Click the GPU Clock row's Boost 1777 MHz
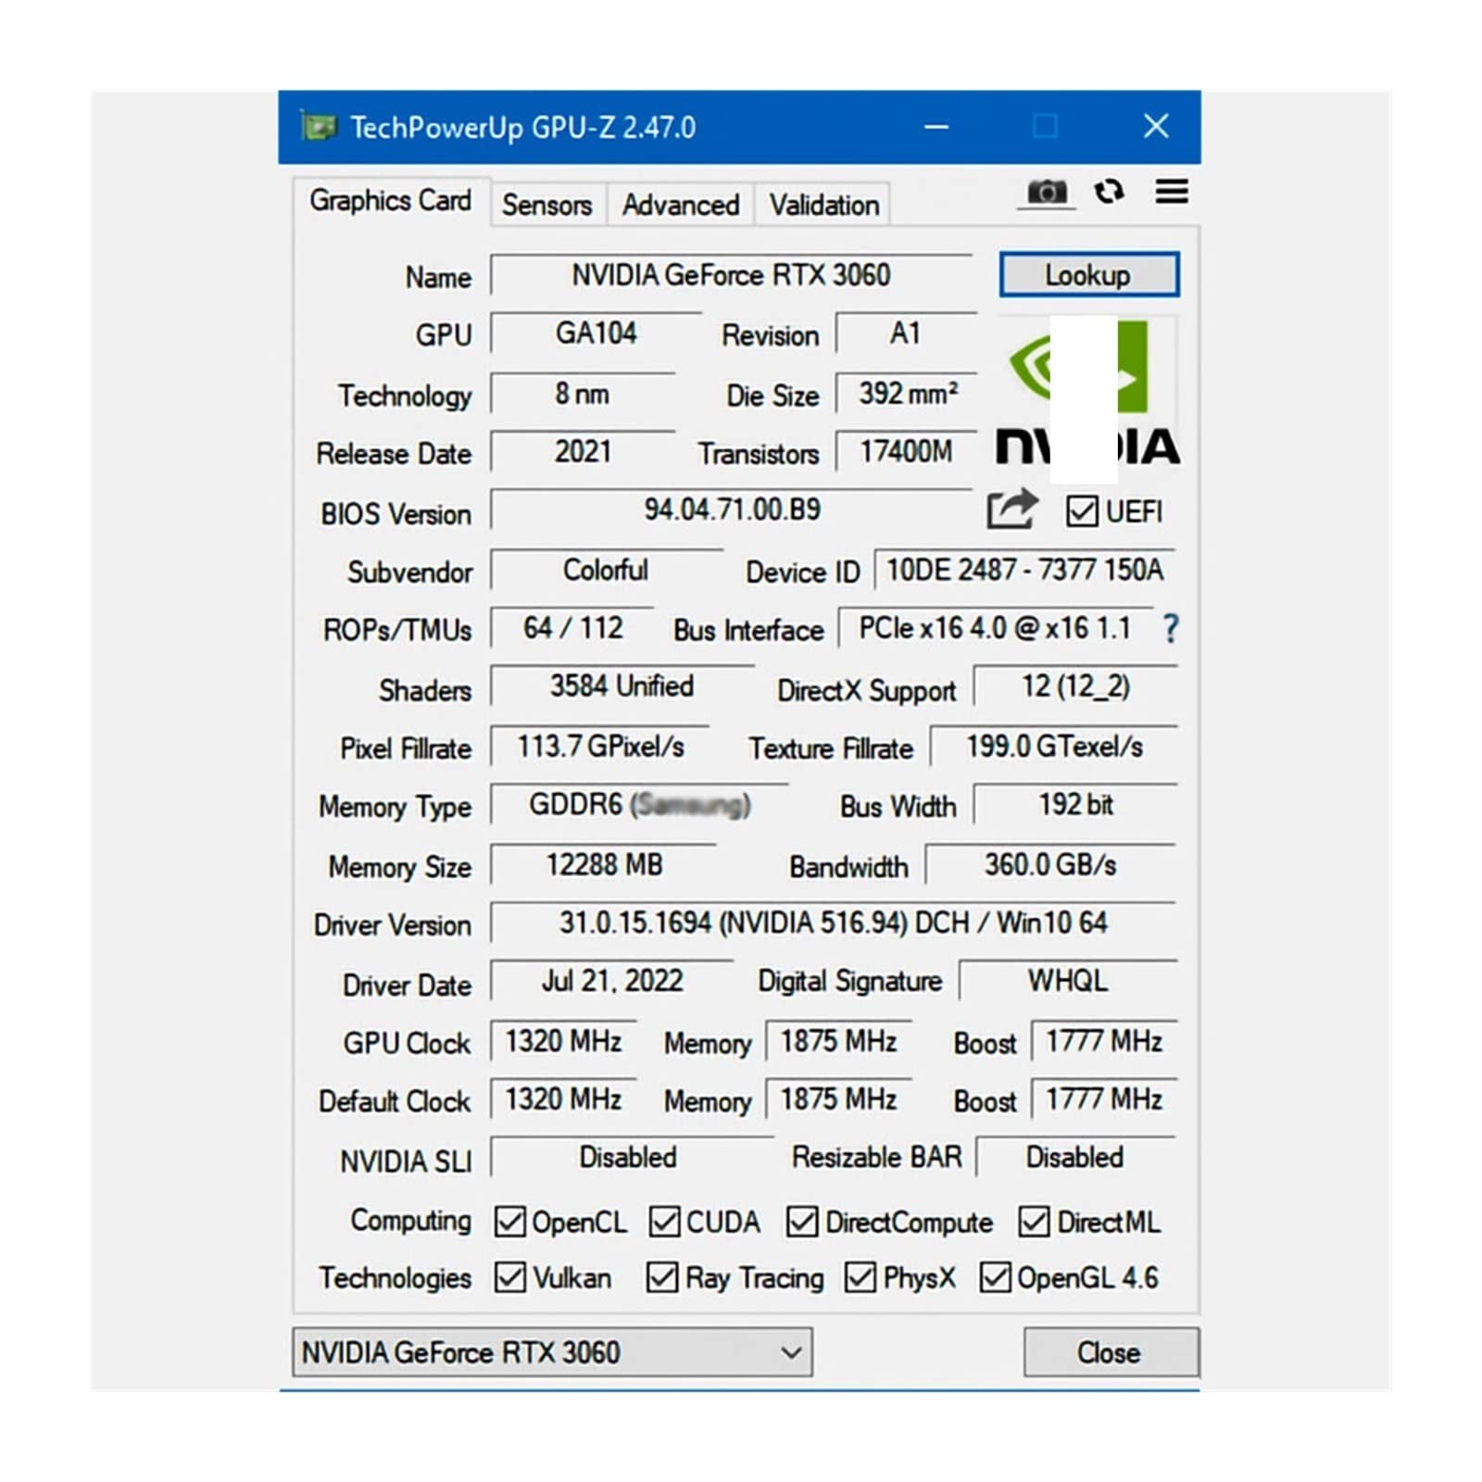 click(1104, 1041)
